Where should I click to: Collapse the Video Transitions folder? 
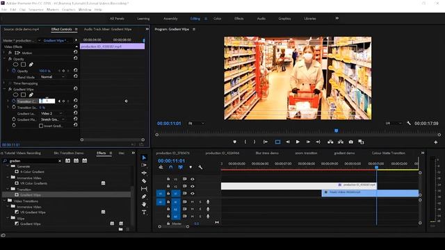[x=4, y=201]
